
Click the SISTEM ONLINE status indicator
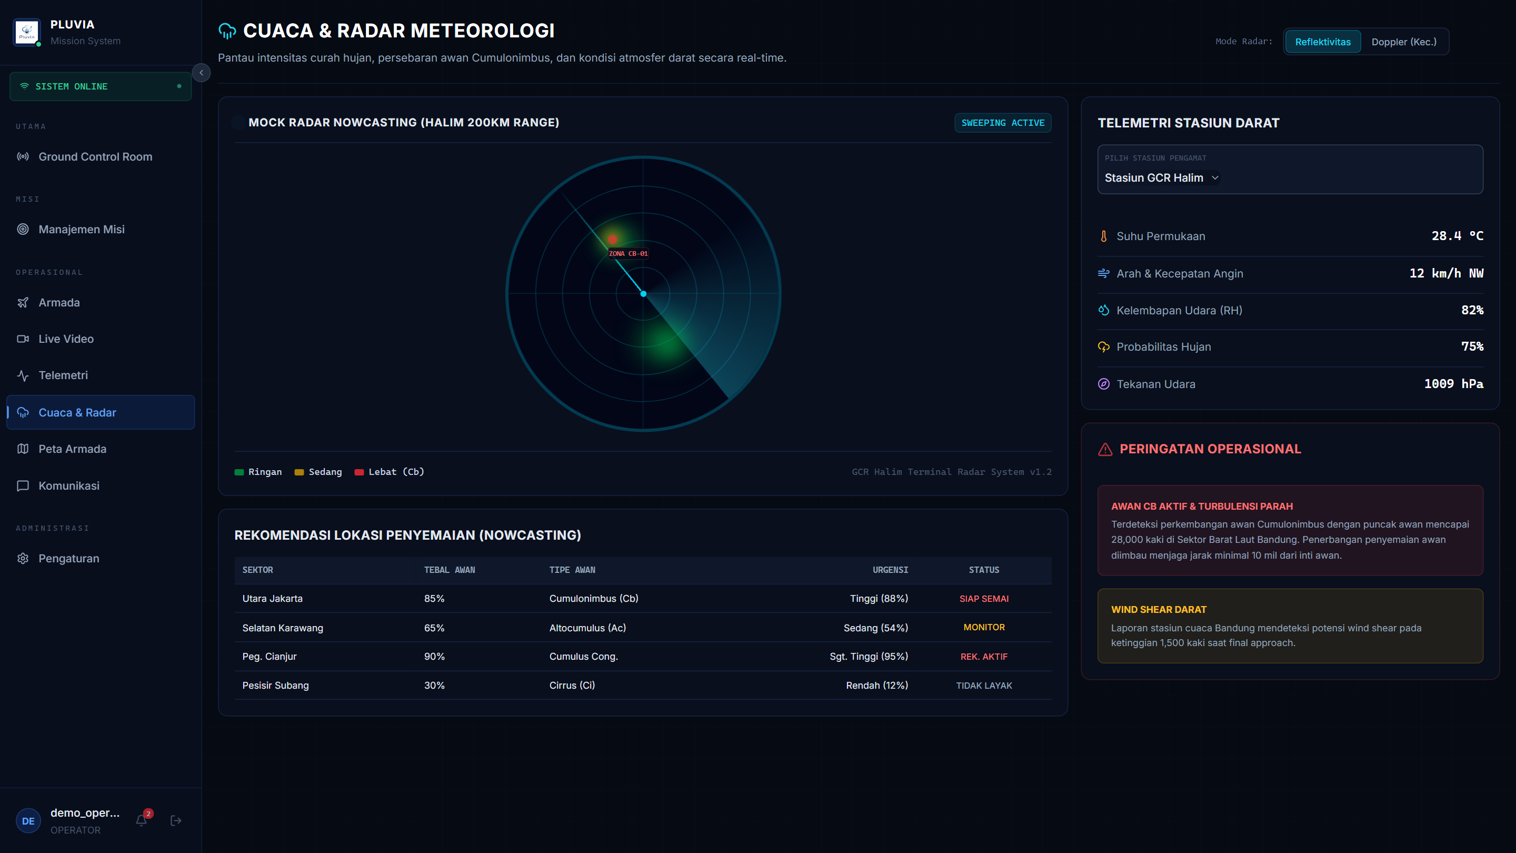(x=101, y=86)
